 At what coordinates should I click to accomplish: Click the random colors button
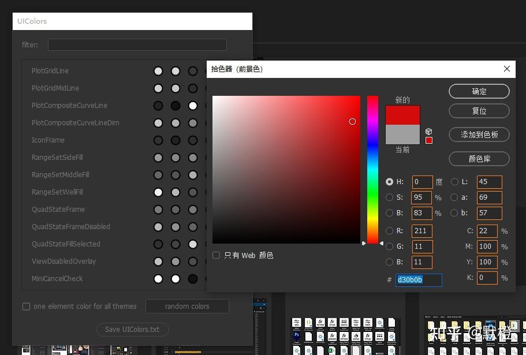click(186, 306)
